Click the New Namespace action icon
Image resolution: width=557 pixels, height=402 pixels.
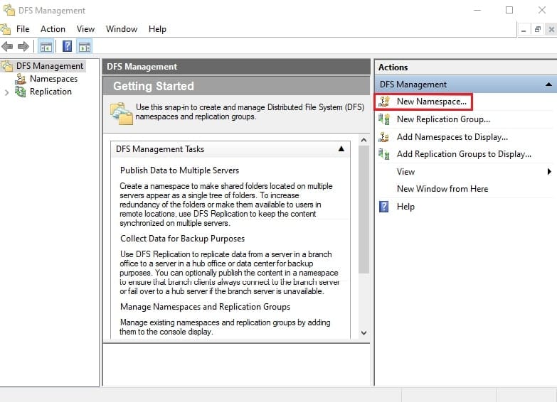click(384, 102)
